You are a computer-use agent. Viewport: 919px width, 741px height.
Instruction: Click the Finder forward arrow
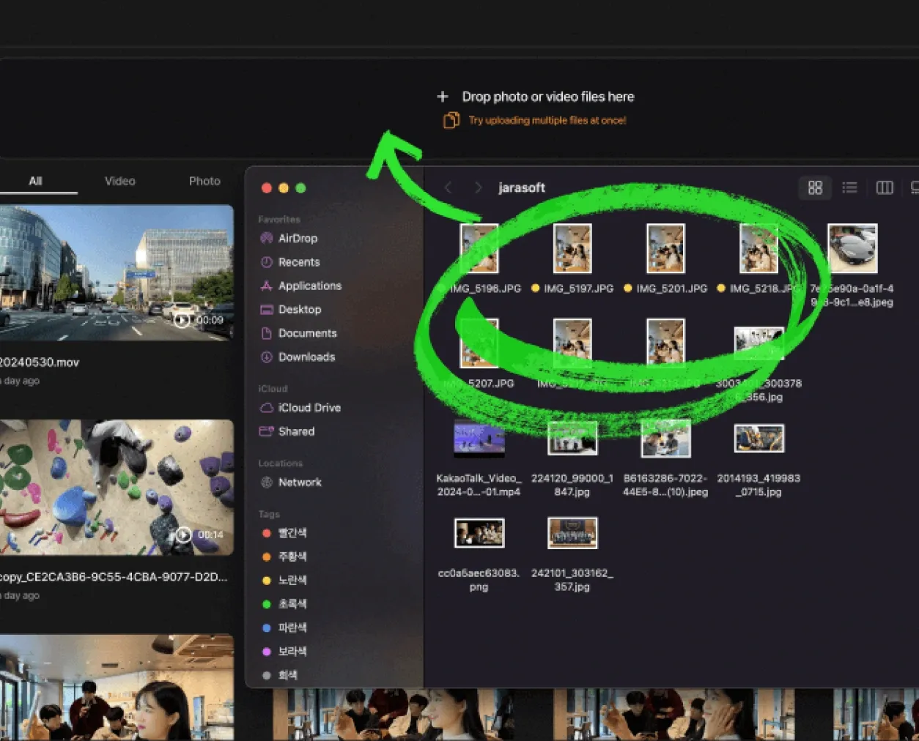coord(478,188)
